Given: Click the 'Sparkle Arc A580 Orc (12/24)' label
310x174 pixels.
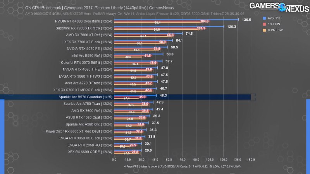Looking at the screenshot, I should click(89, 124).
